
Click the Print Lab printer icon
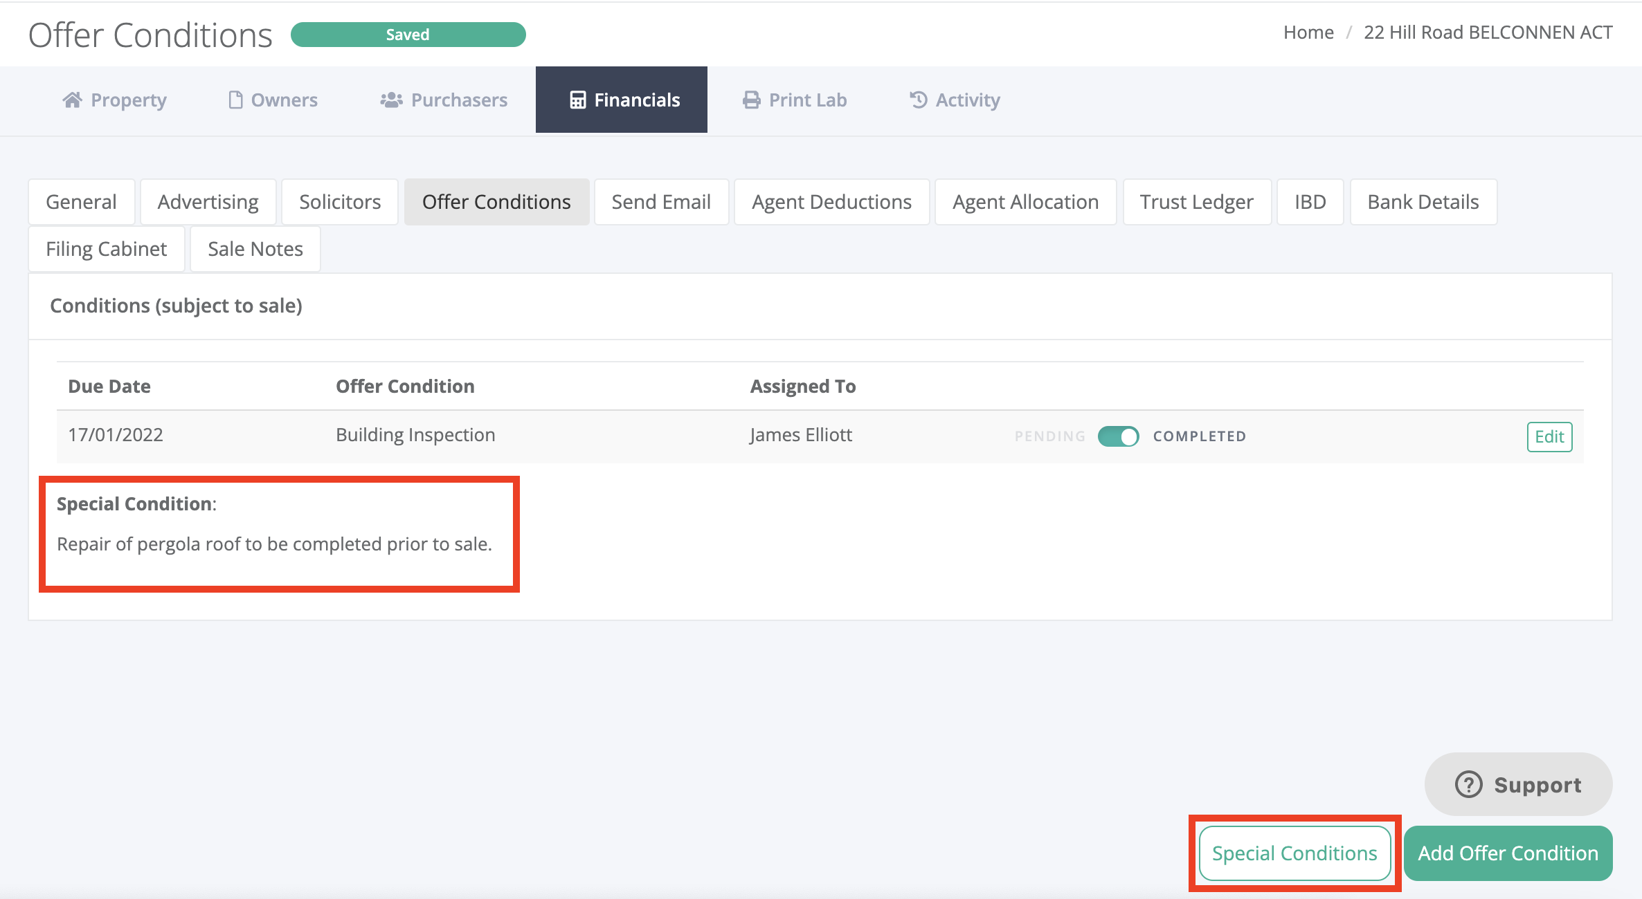[751, 100]
